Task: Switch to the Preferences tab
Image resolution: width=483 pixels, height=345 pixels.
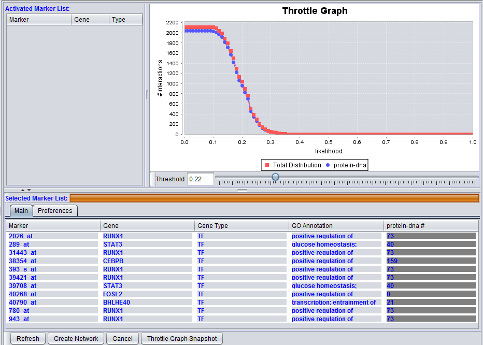Action: pos(55,211)
